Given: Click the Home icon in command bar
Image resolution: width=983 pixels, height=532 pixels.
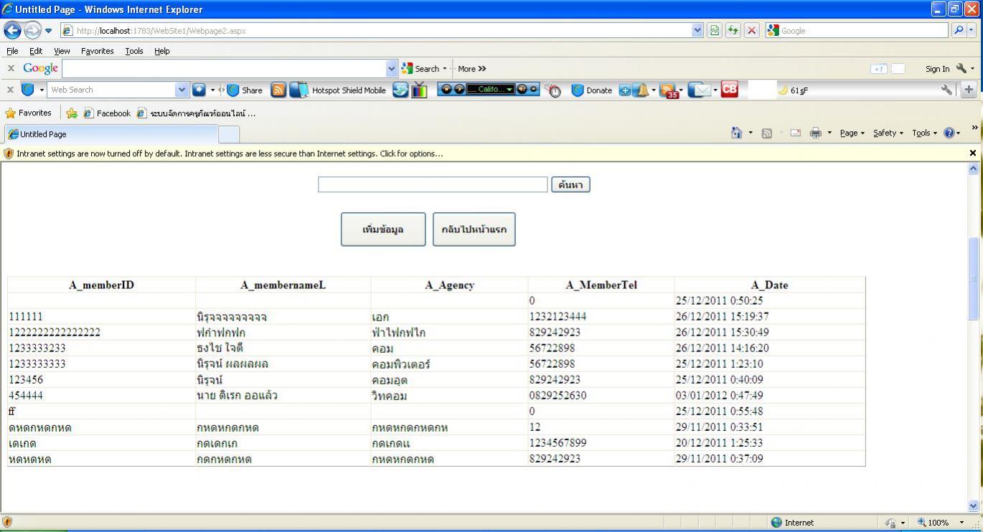Looking at the screenshot, I should [736, 133].
